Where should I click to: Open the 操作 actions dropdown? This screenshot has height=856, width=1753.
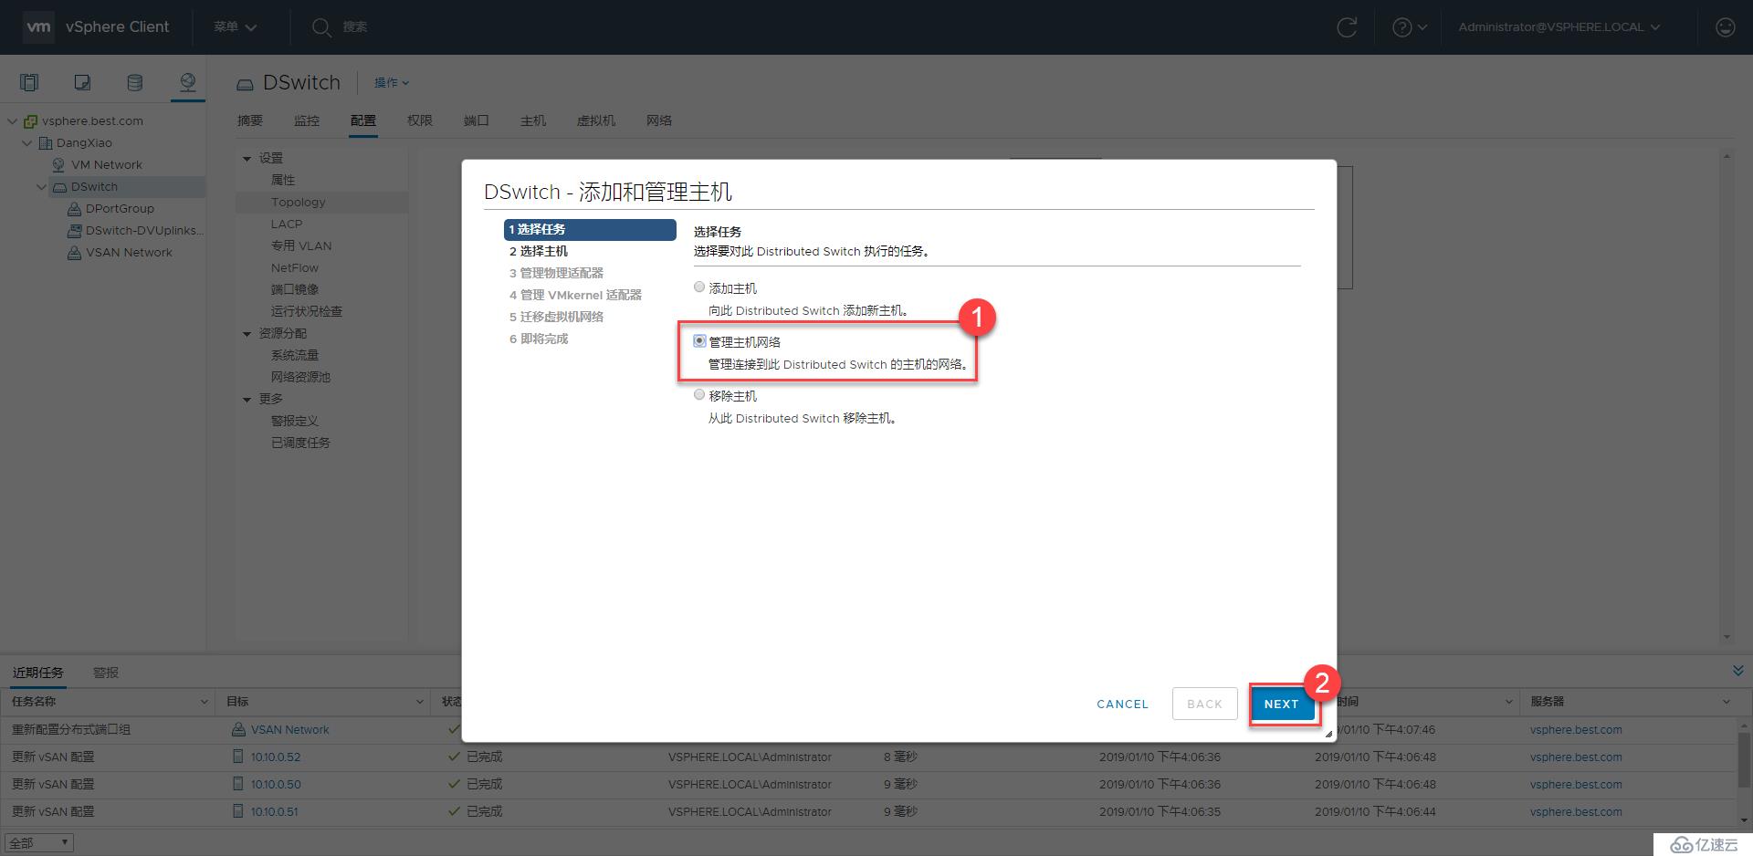point(392,83)
